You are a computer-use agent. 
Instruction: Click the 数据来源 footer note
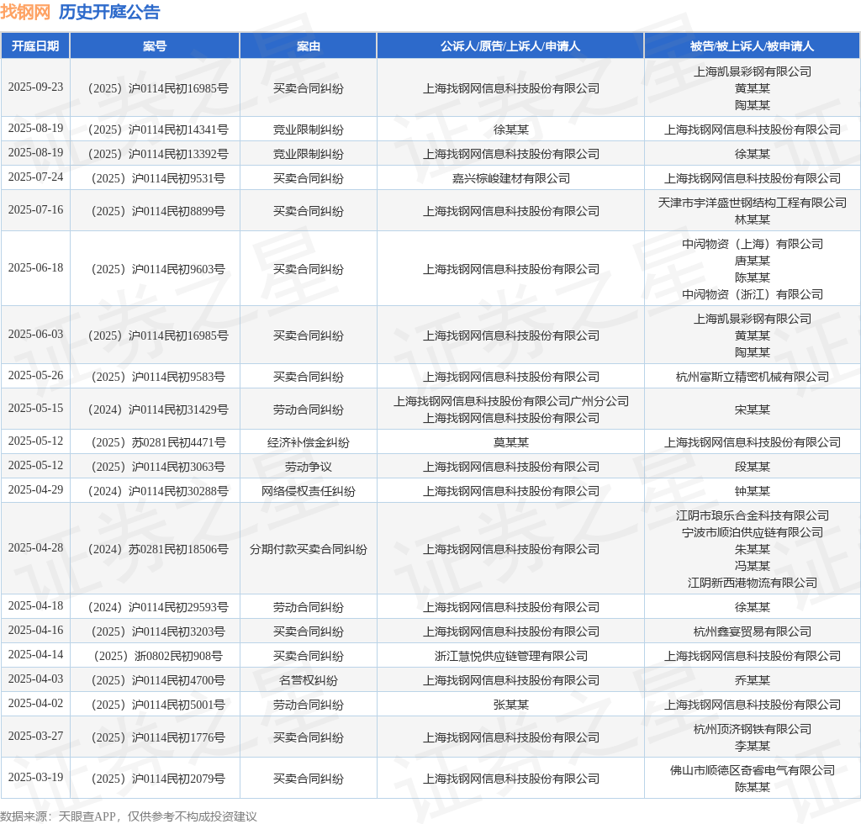[x=129, y=816]
